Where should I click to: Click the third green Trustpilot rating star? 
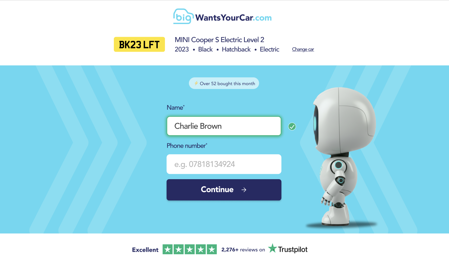pyautogui.click(x=190, y=249)
